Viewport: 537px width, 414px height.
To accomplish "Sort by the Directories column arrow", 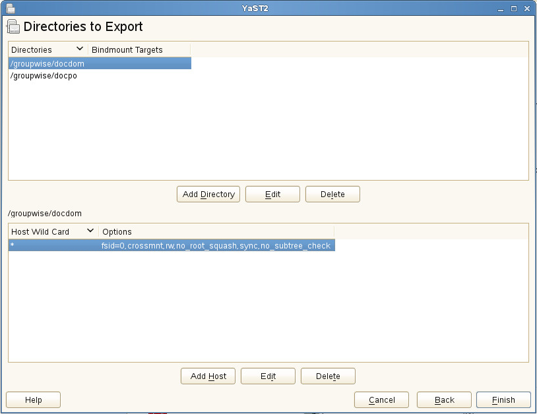I will (x=80, y=49).
